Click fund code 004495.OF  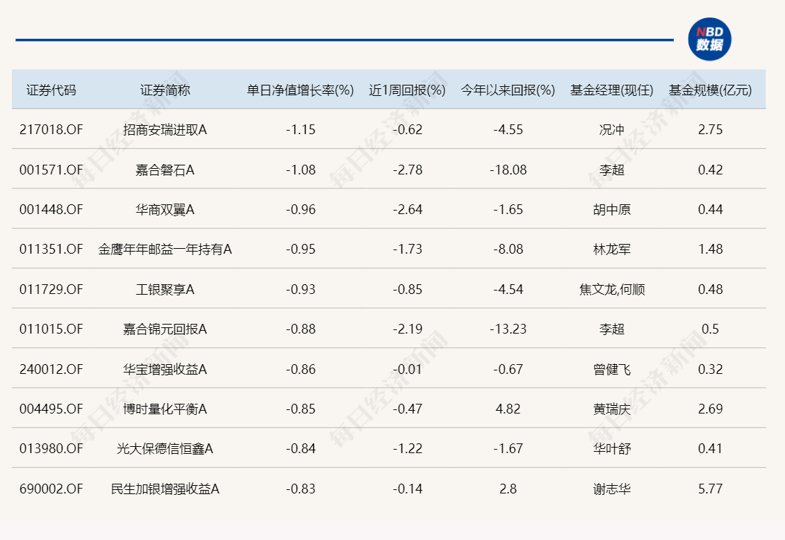coord(51,409)
